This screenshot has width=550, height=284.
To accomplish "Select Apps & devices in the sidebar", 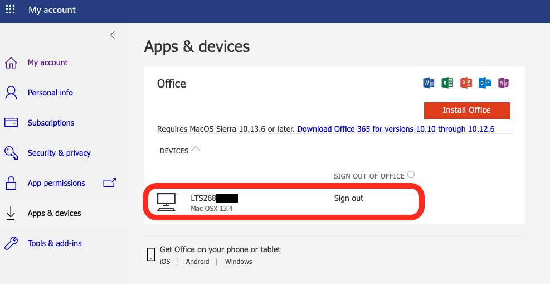I will coord(55,213).
